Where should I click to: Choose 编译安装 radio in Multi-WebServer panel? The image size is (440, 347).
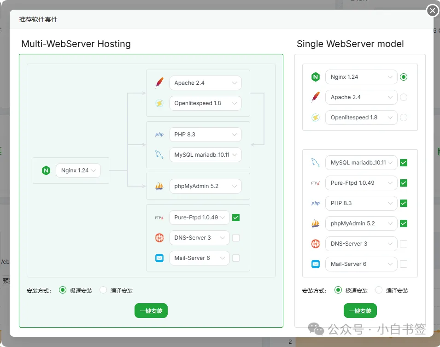tap(103, 290)
